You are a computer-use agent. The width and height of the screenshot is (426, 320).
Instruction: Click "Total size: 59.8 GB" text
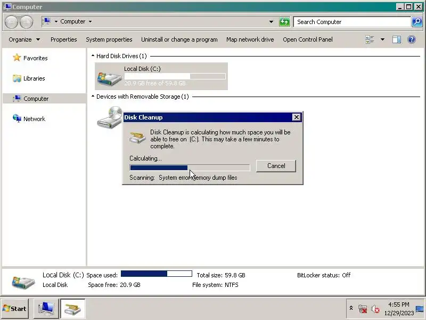coord(221,275)
